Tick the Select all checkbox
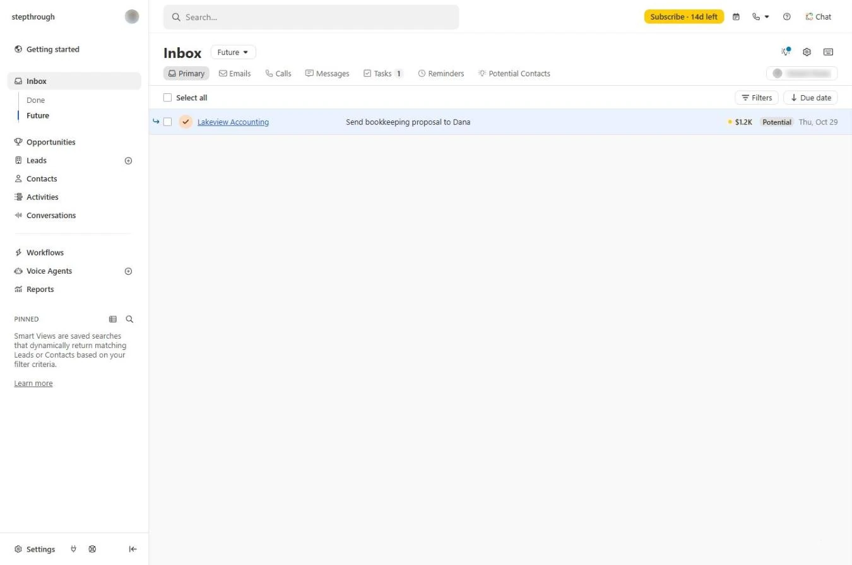The image size is (852, 565). point(167,98)
